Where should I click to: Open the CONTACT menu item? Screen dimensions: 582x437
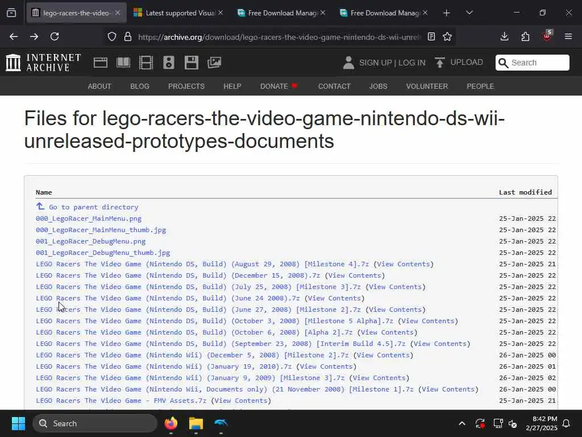point(334,86)
